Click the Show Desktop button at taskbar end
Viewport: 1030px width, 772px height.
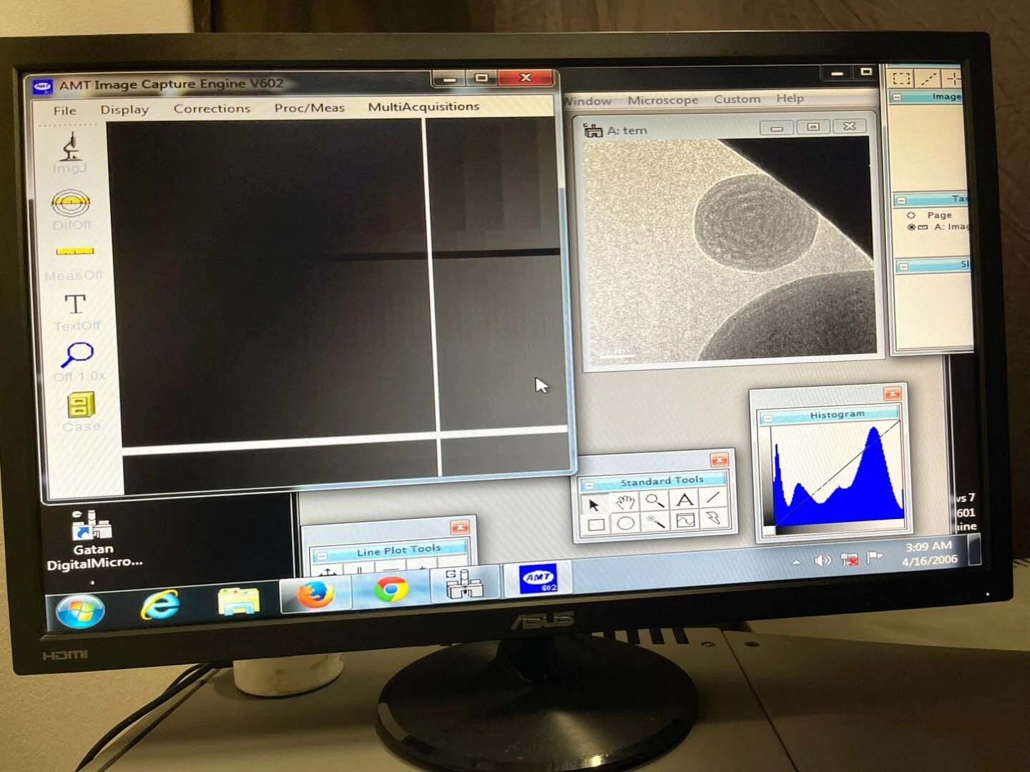pos(974,550)
